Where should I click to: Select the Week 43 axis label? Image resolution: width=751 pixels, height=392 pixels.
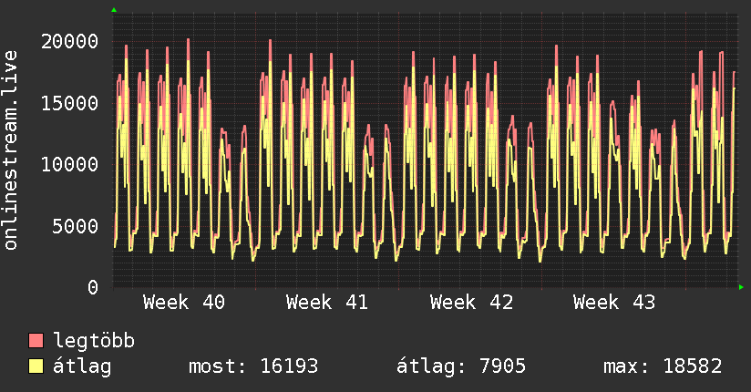click(x=614, y=303)
